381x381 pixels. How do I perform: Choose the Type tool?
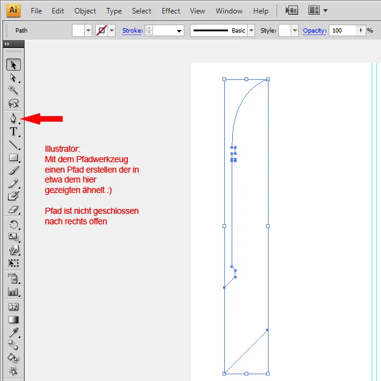13,132
